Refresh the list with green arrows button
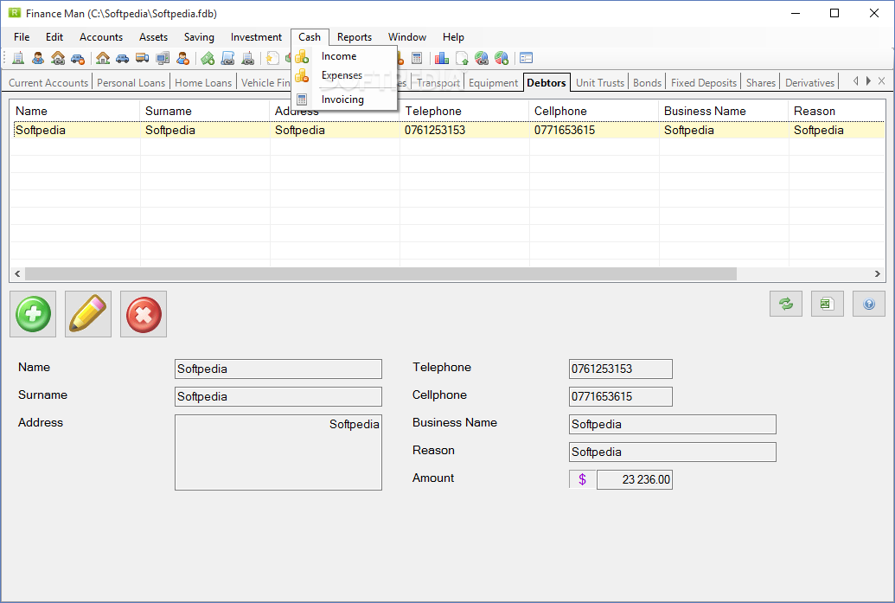Screen dimensions: 895x603 tap(786, 304)
